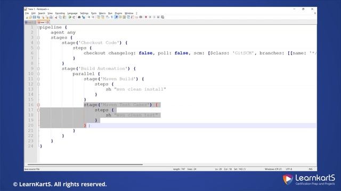Viewport: 341px width, 191px height.
Task: Click 'agent any' on line 2
Action: [x=63, y=32]
